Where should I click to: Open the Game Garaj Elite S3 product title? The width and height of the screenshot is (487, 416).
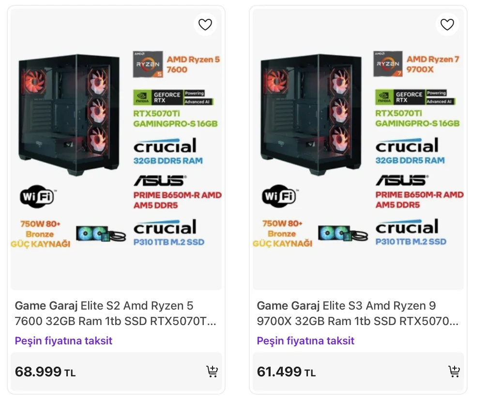[357, 313]
